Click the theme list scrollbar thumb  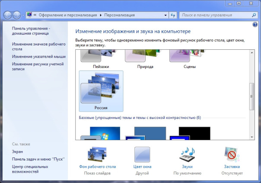pos(252,96)
